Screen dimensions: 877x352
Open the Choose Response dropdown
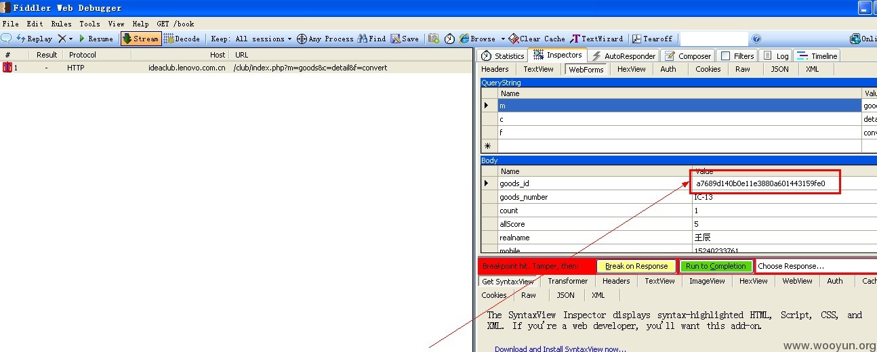816,266
